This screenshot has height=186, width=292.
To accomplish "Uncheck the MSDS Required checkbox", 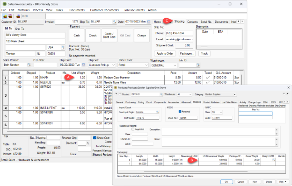I will click(x=180, y=111).
